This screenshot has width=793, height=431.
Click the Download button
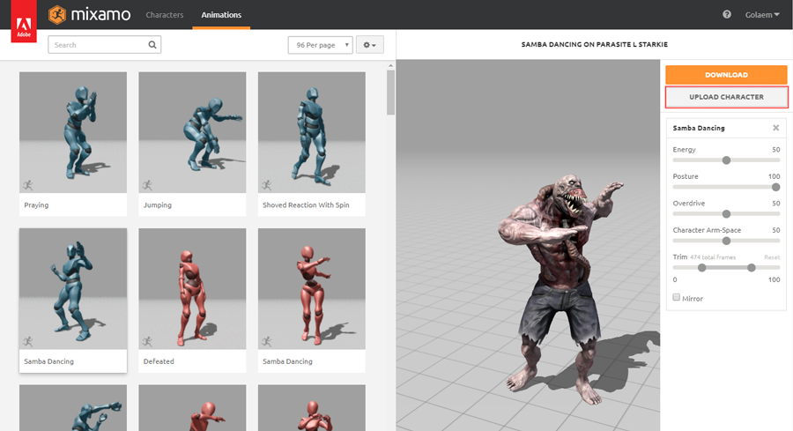coord(726,74)
